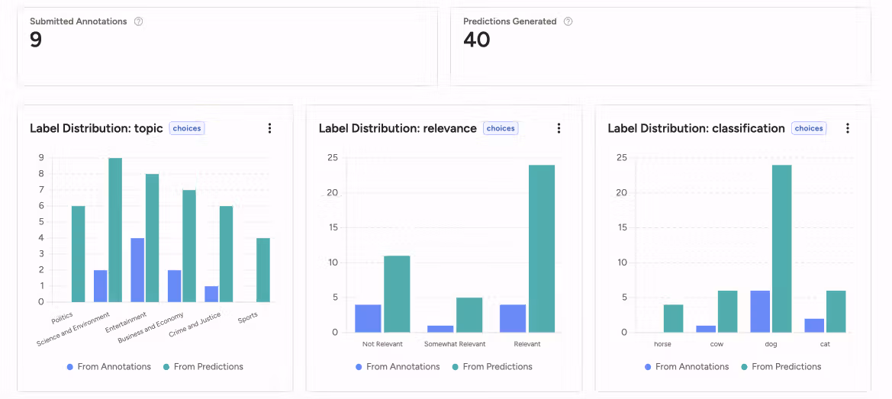Viewport: 892px width, 399px height.
Task: Click the Somewhat Relevant predictions bar
Action: point(469,315)
